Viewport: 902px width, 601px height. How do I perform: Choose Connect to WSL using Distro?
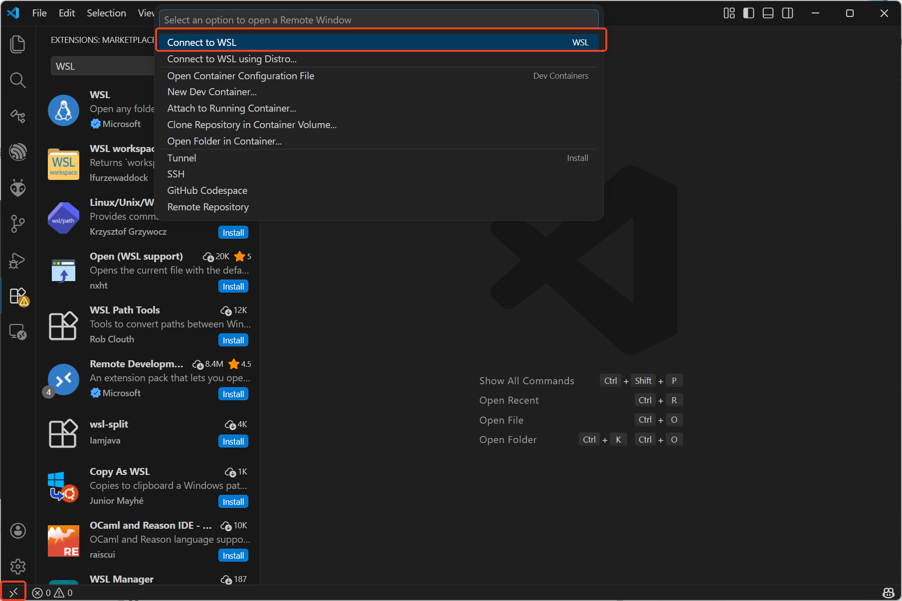coord(378,59)
